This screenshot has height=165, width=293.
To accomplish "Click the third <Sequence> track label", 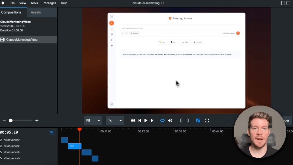I will pos(12,152).
